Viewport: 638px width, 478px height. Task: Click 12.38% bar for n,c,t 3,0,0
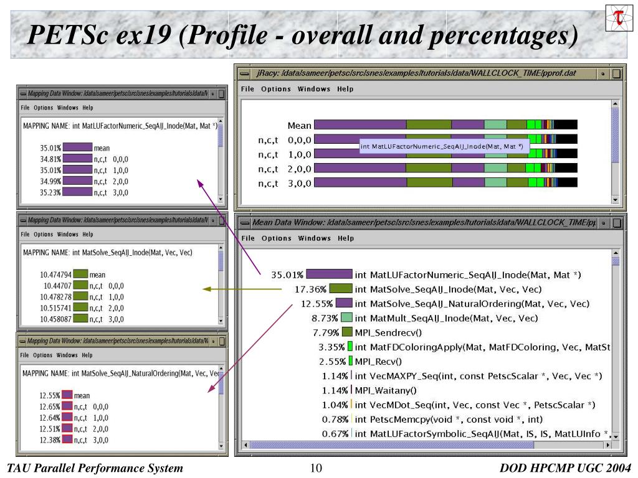point(67,439)
